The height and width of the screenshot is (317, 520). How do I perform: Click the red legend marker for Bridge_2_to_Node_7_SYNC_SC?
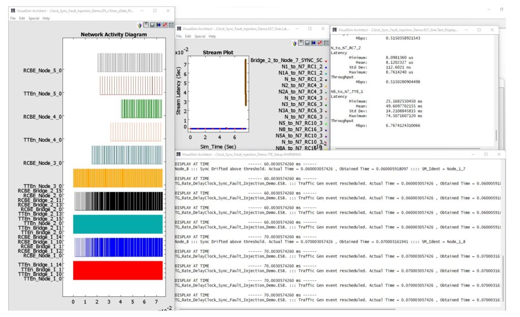[x=326, y=60]
